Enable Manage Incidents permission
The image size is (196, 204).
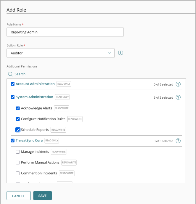pos(18,152)
